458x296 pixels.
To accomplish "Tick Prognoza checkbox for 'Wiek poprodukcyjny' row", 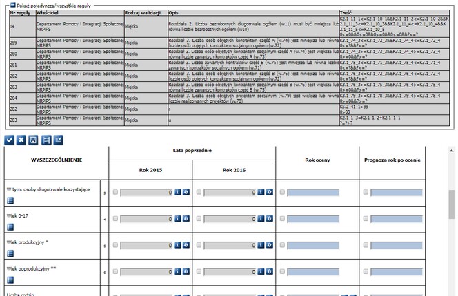I will (366, 271).
